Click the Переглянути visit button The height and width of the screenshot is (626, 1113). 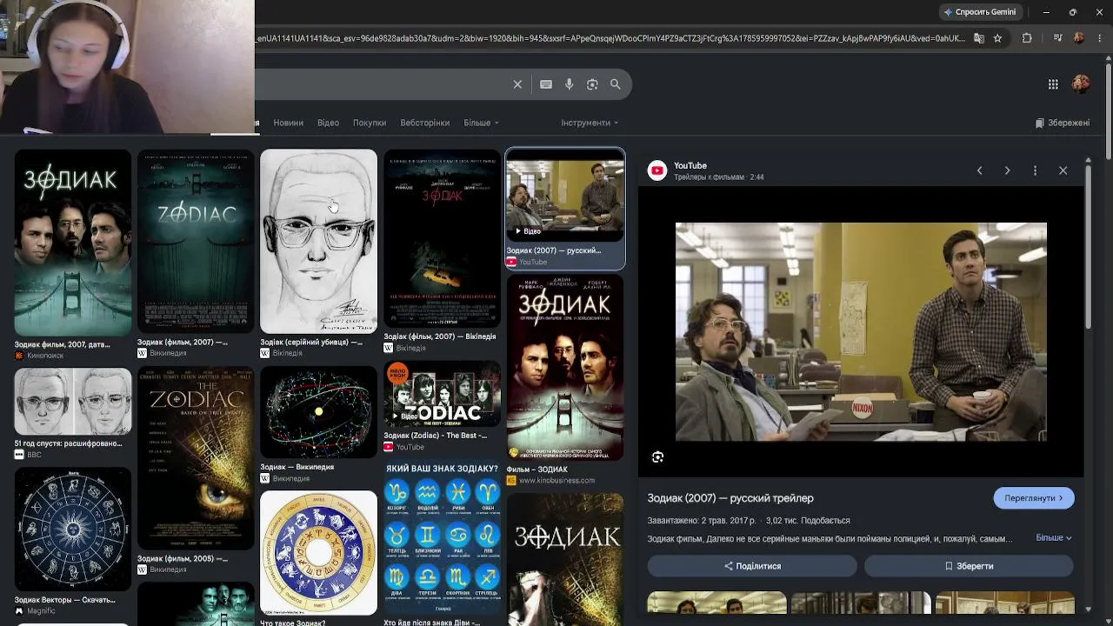[1034, 498]
